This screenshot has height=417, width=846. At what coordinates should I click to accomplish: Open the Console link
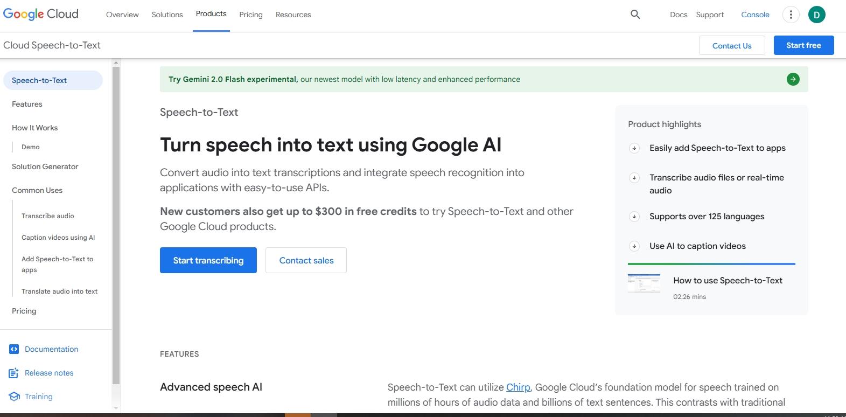point(755,15)
